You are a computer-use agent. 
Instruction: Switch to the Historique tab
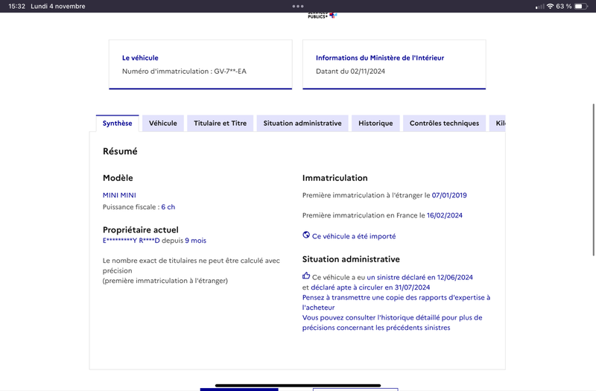pos(375,123)
